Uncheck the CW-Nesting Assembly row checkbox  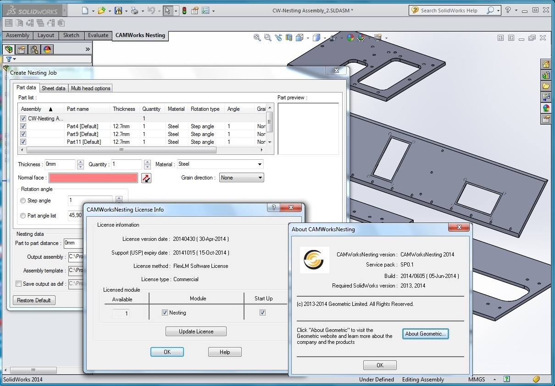pos(23,119)
